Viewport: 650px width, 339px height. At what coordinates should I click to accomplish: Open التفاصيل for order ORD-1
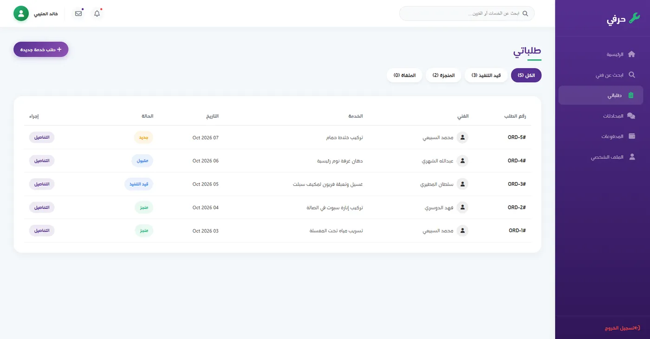42,230
